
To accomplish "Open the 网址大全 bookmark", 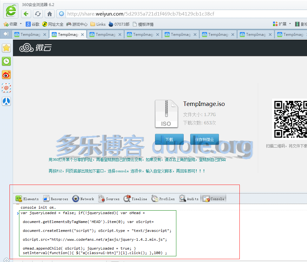I will [53, 24].
